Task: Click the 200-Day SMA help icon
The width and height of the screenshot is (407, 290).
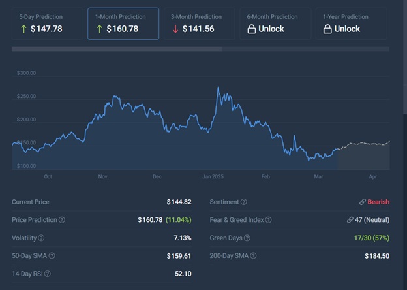Action: (x=252, y=256)
